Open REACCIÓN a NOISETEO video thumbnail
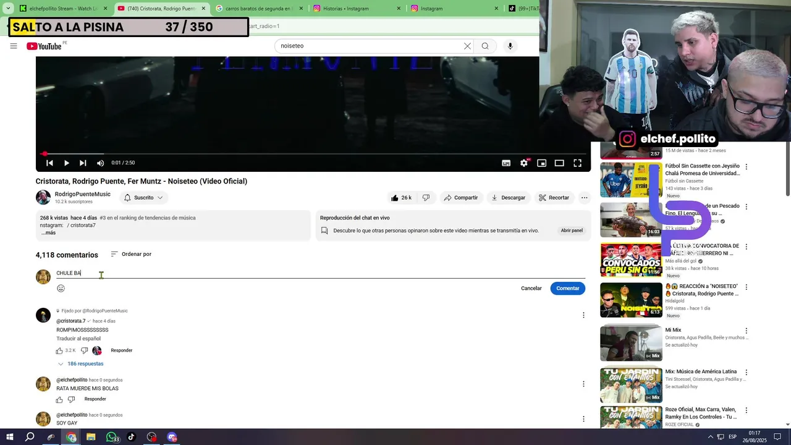Screen dimensions: 791x445 pos(631,300)
